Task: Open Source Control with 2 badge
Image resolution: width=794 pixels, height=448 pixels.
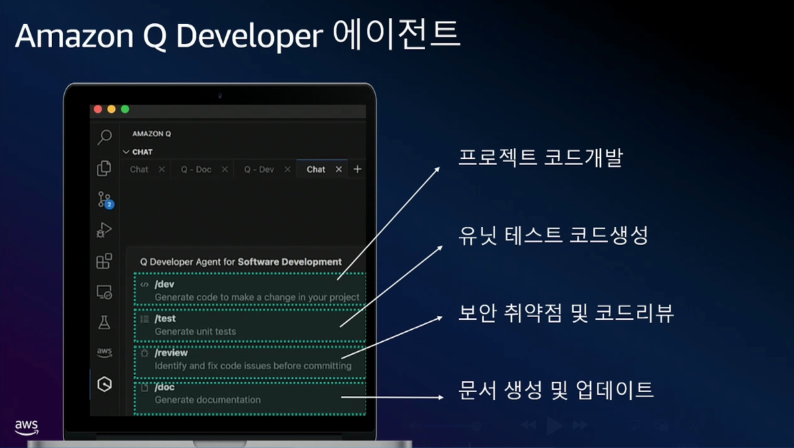Action: pyautogui.click(x=106, y=200)
